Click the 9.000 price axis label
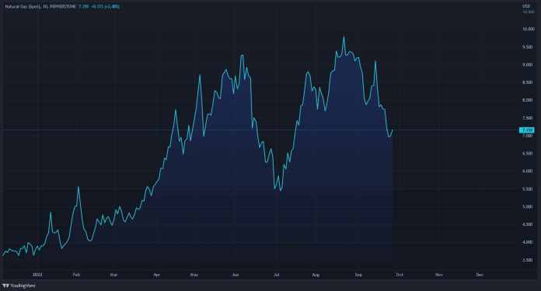Viewport: 541px width, 291px height. point(528,64)
